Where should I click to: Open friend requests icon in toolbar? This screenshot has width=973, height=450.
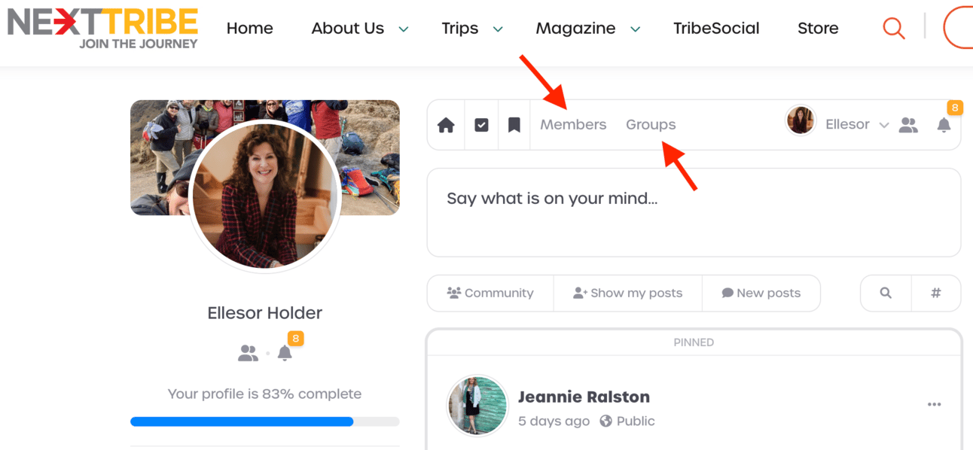909,125
